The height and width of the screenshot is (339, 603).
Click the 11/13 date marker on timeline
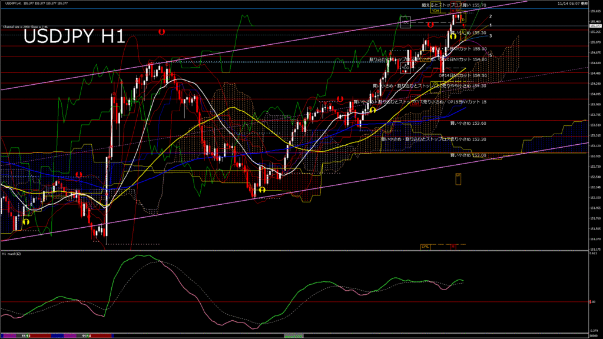[26, 336]
